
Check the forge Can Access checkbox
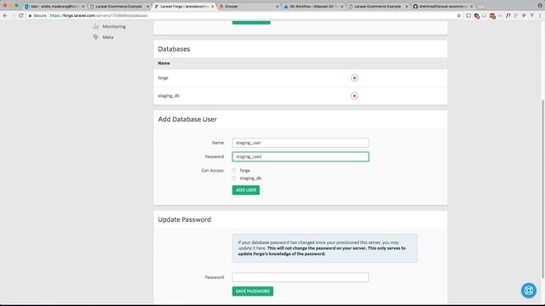click(234, 171)
